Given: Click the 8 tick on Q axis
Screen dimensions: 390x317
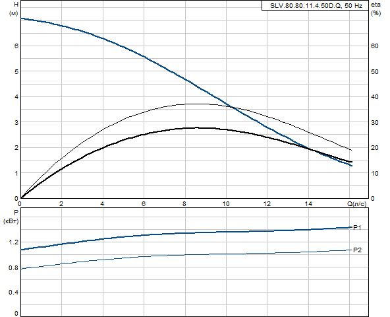Looking at the screenshot, I should pyautogui.click(x=184, y=204).
